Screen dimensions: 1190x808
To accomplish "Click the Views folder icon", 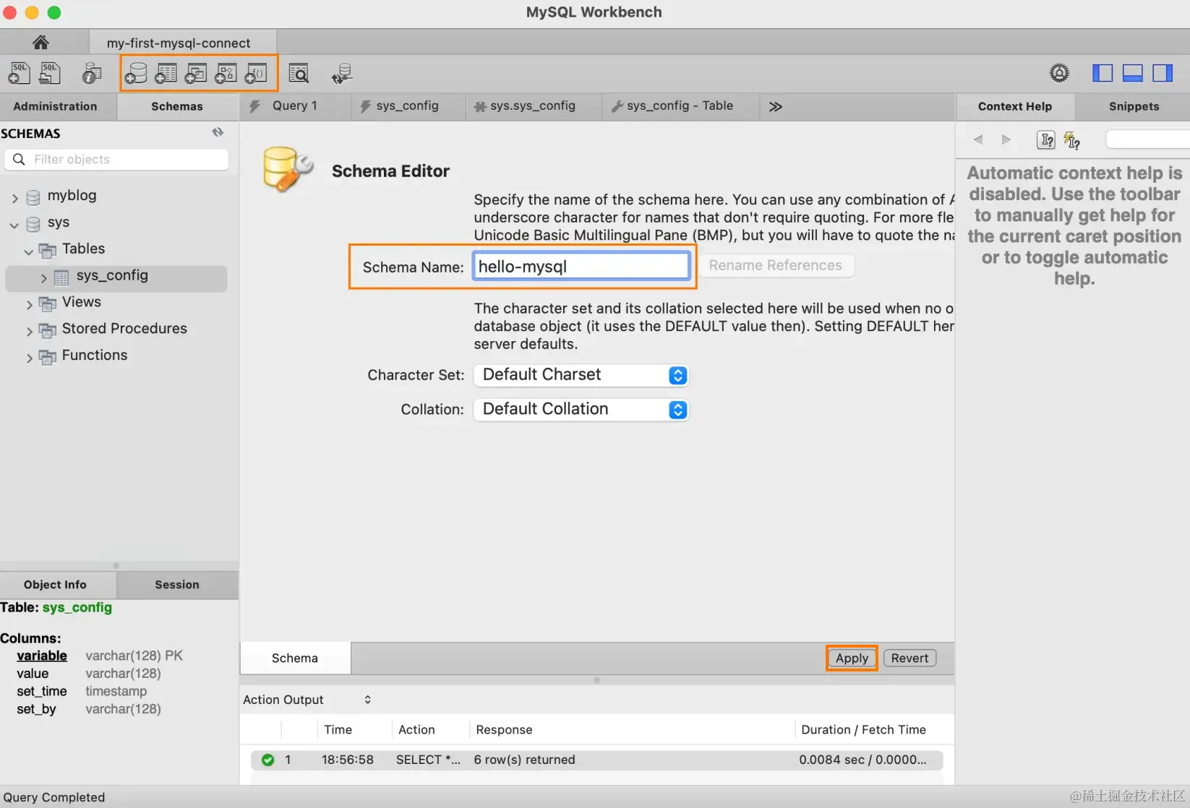I will tap(47, 303).
